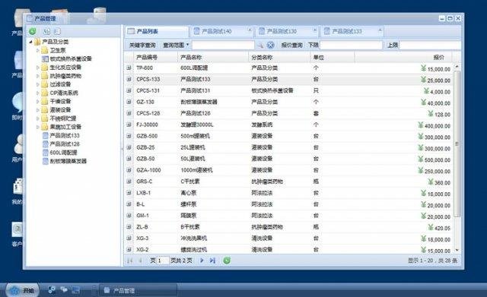The width and height of the screenshot is (487, 297).
Task: Click the row icon beside FJ-30000
Action: (x=129, y=125)
